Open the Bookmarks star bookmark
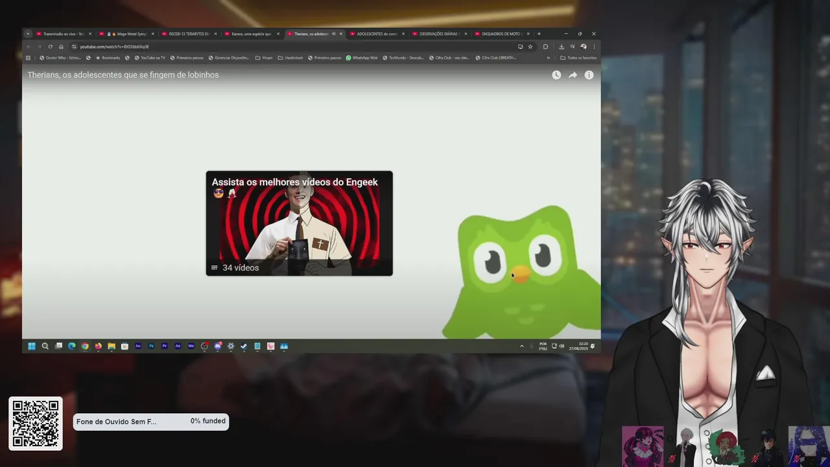Screen dimensions: 830x467 click(x=108, y=58)
